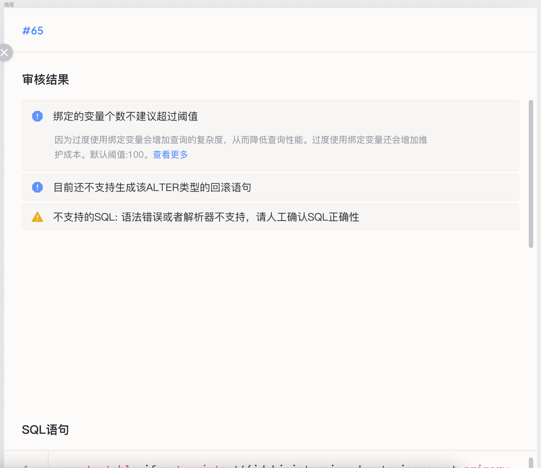Select the first audit result card about bound variables
The width and height of the screenshot is (541, 468).
click(270, 136)
